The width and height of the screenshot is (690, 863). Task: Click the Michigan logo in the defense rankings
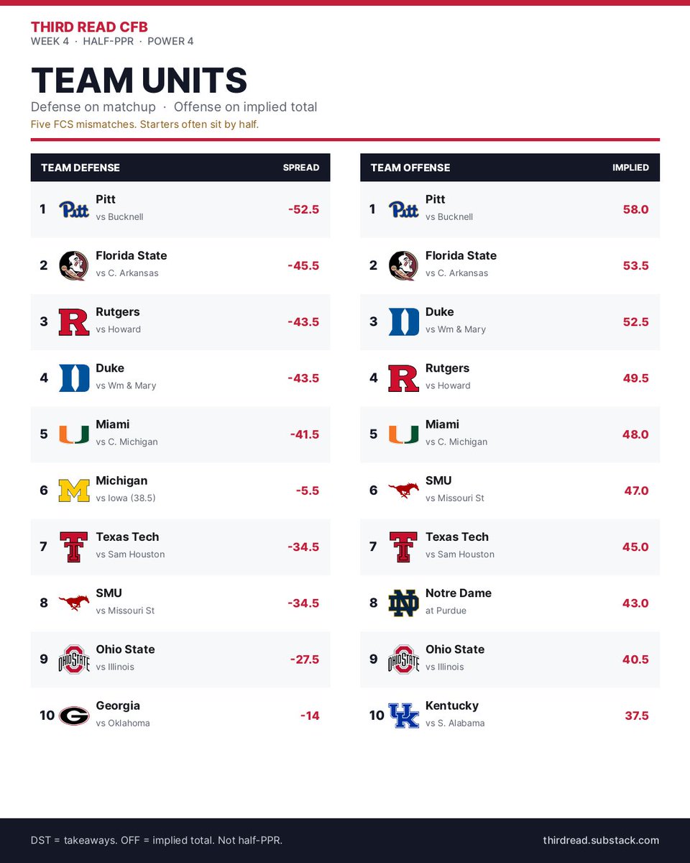coord(74,490)
